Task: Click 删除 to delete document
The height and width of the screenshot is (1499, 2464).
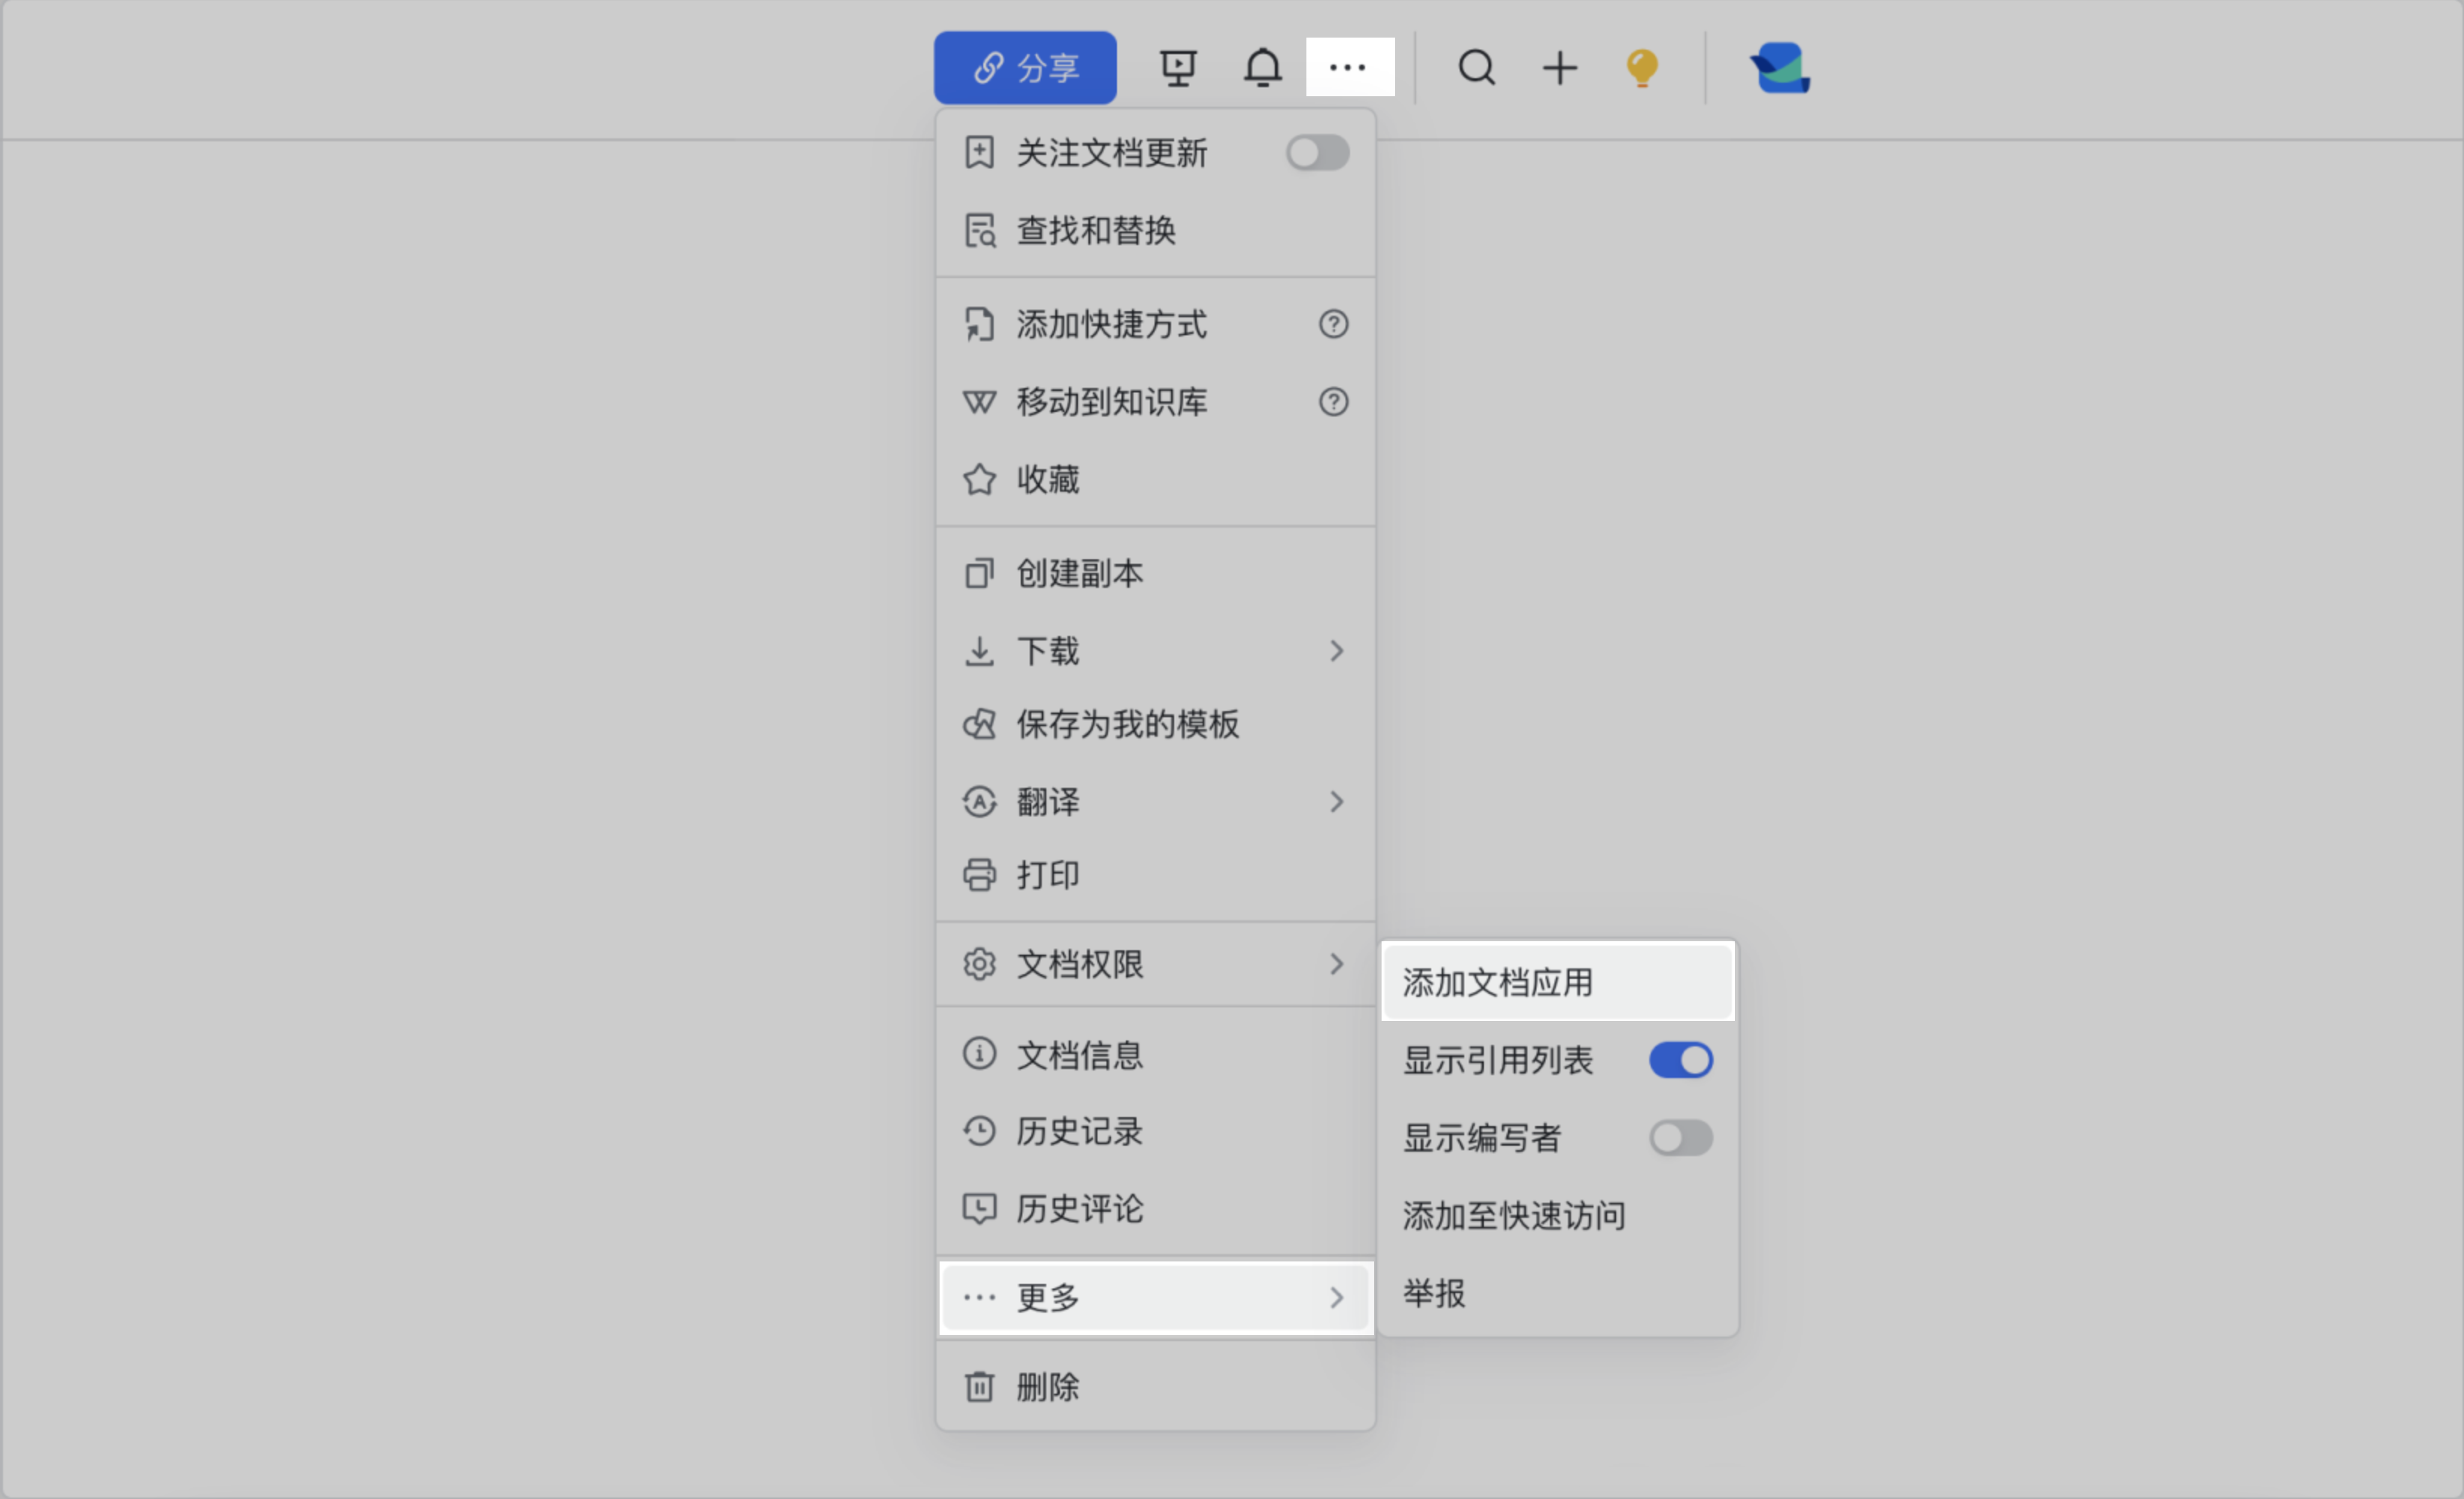Action: tap(1047, 1387)
